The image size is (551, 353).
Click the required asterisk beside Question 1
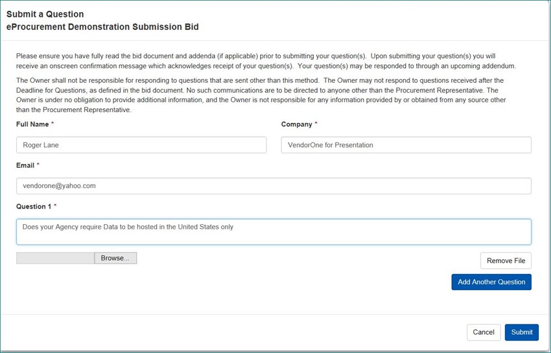click(55, 206)
